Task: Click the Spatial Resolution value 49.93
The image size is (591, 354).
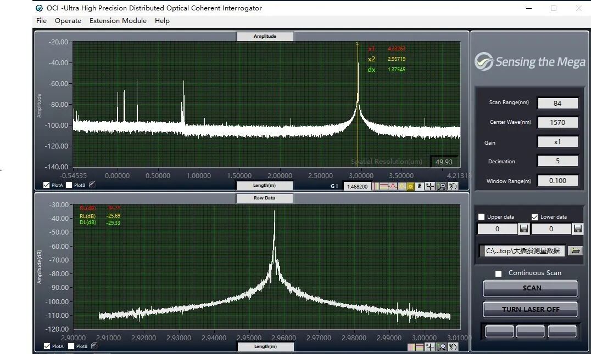Action: point(444,162)
